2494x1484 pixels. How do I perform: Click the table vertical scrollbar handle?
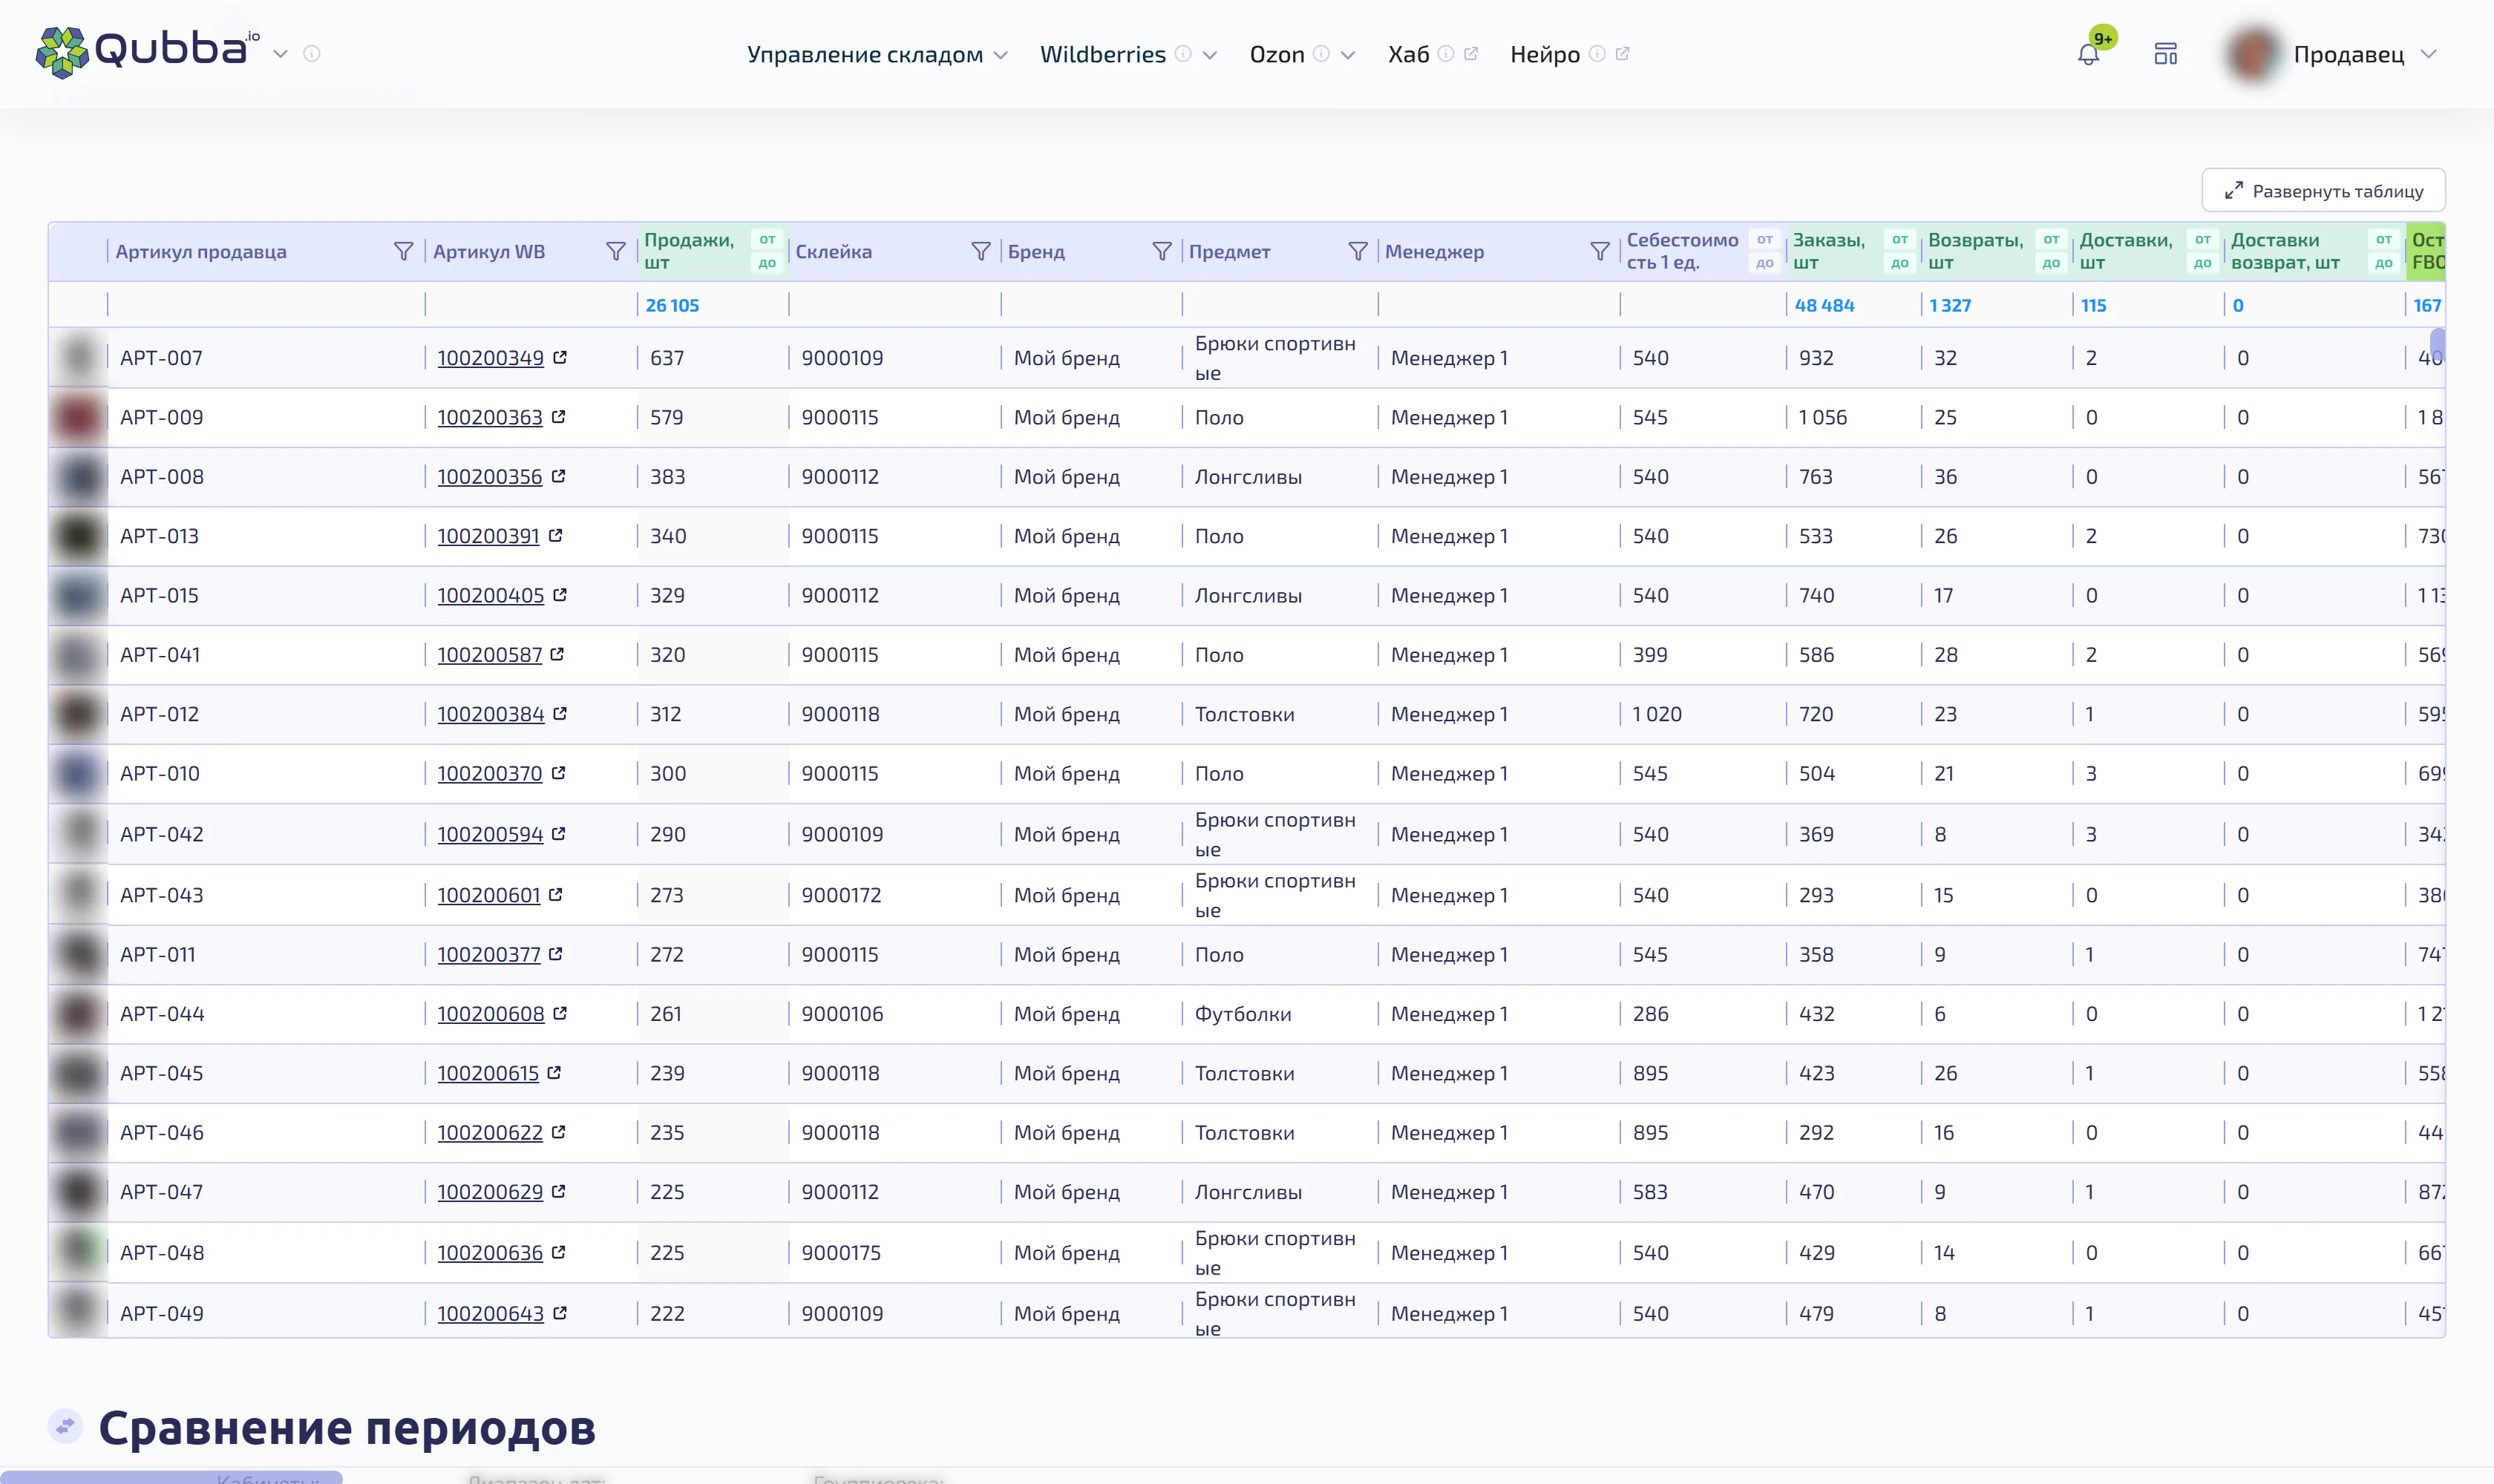point(2438,346)
